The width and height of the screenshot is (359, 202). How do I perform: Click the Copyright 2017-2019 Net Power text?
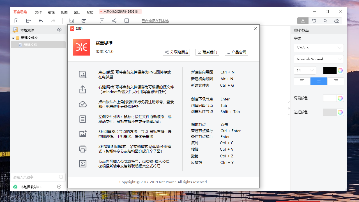(164, 182)
